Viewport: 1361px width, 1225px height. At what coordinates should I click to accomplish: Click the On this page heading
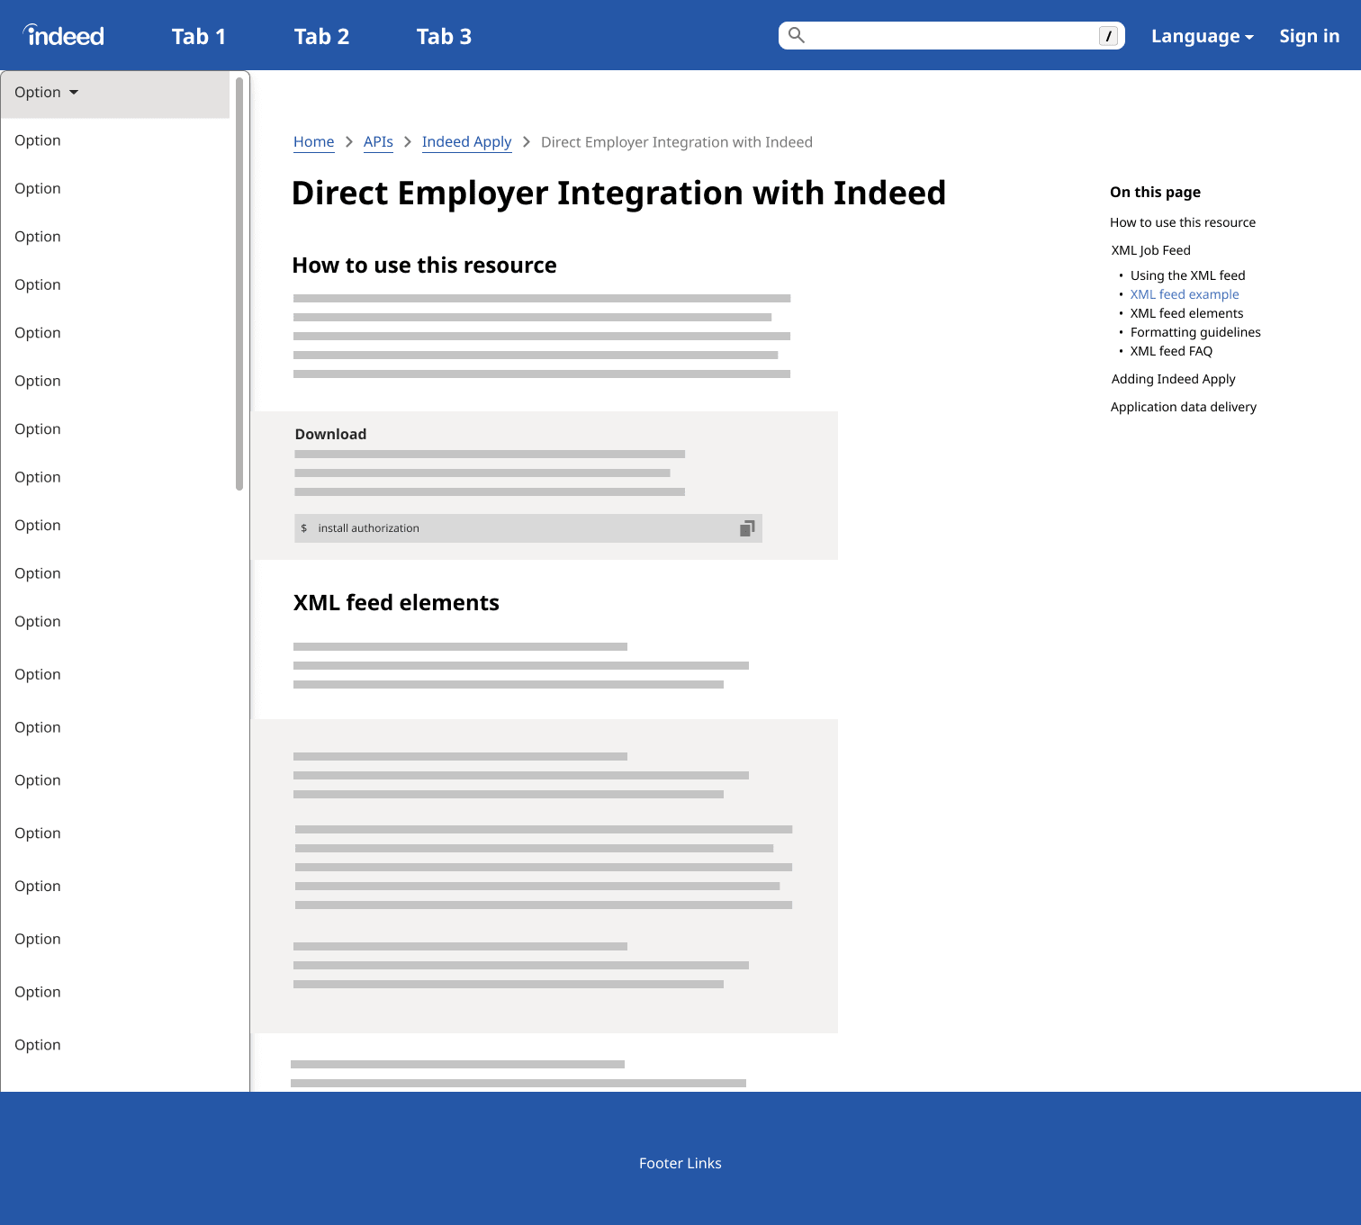pos(1155,193)
